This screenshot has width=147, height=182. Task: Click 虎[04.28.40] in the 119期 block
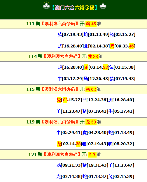[x=95, y=132]
